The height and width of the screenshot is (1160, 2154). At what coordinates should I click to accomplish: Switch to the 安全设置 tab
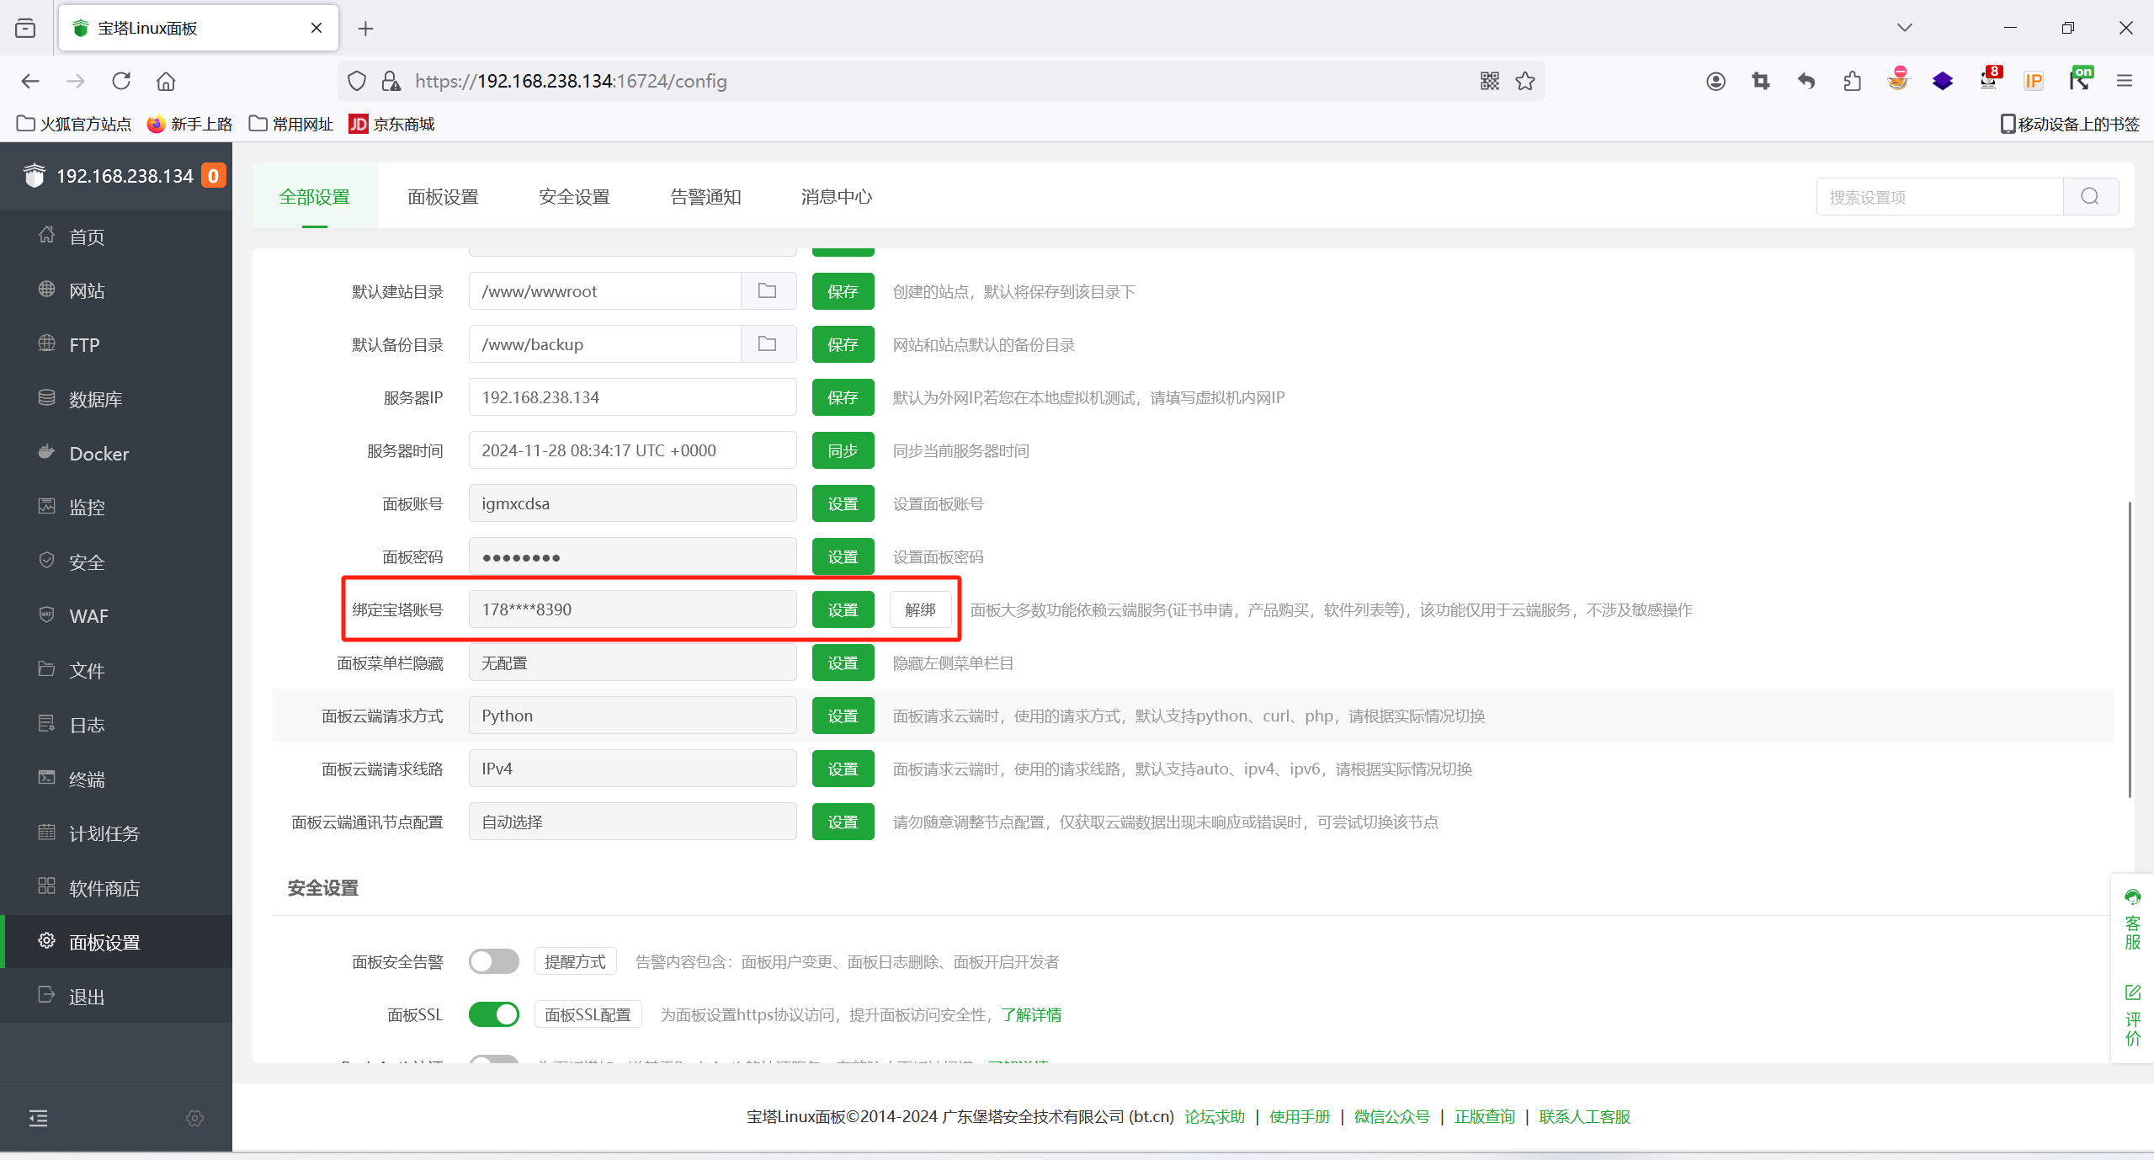pos(574,197)
